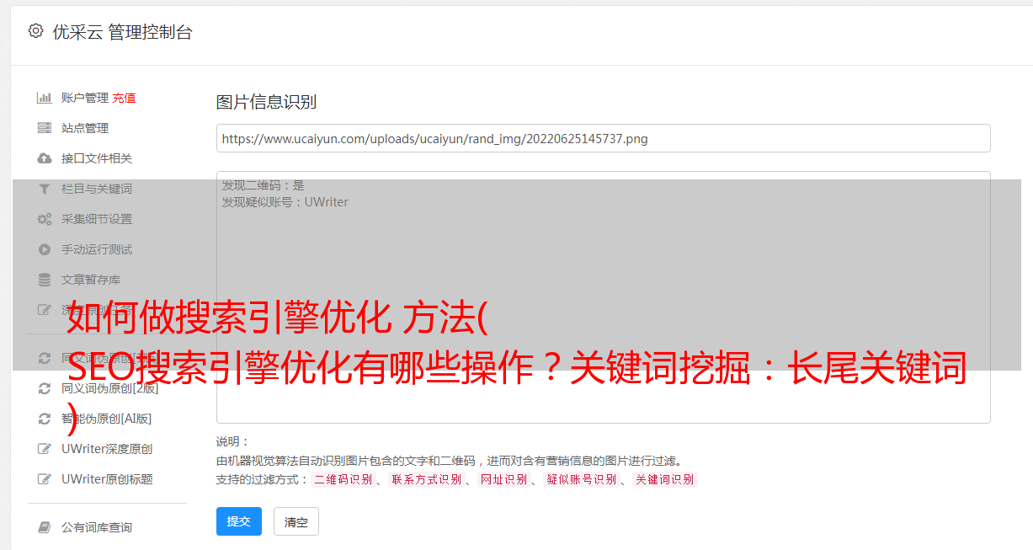Open 公有词库查询 menu item
Image resolution: width=1033 pixels, height=550 pixels.
97,527
